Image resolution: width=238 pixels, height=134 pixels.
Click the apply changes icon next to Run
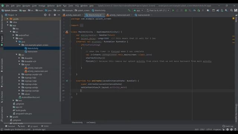pyautogui.click(x=177, y=10)
